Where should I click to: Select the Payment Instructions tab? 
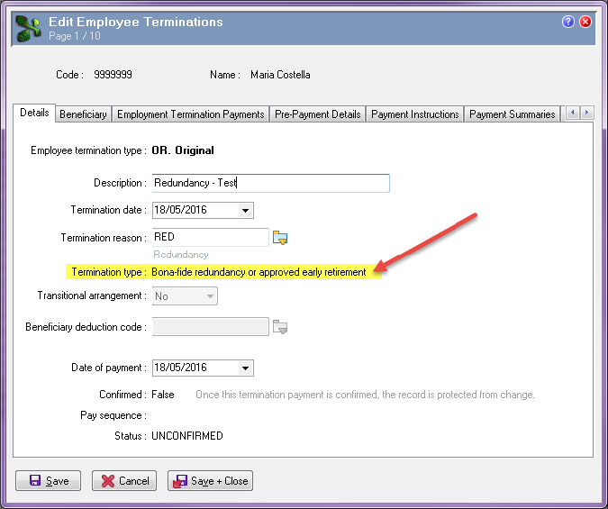click(415, 114)
